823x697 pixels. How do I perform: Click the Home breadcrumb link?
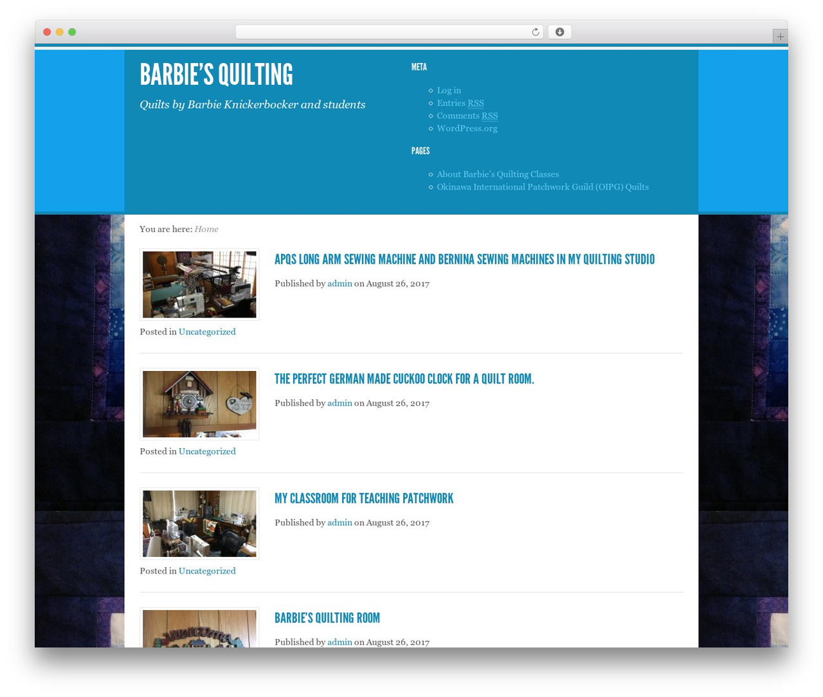[206, 229]
